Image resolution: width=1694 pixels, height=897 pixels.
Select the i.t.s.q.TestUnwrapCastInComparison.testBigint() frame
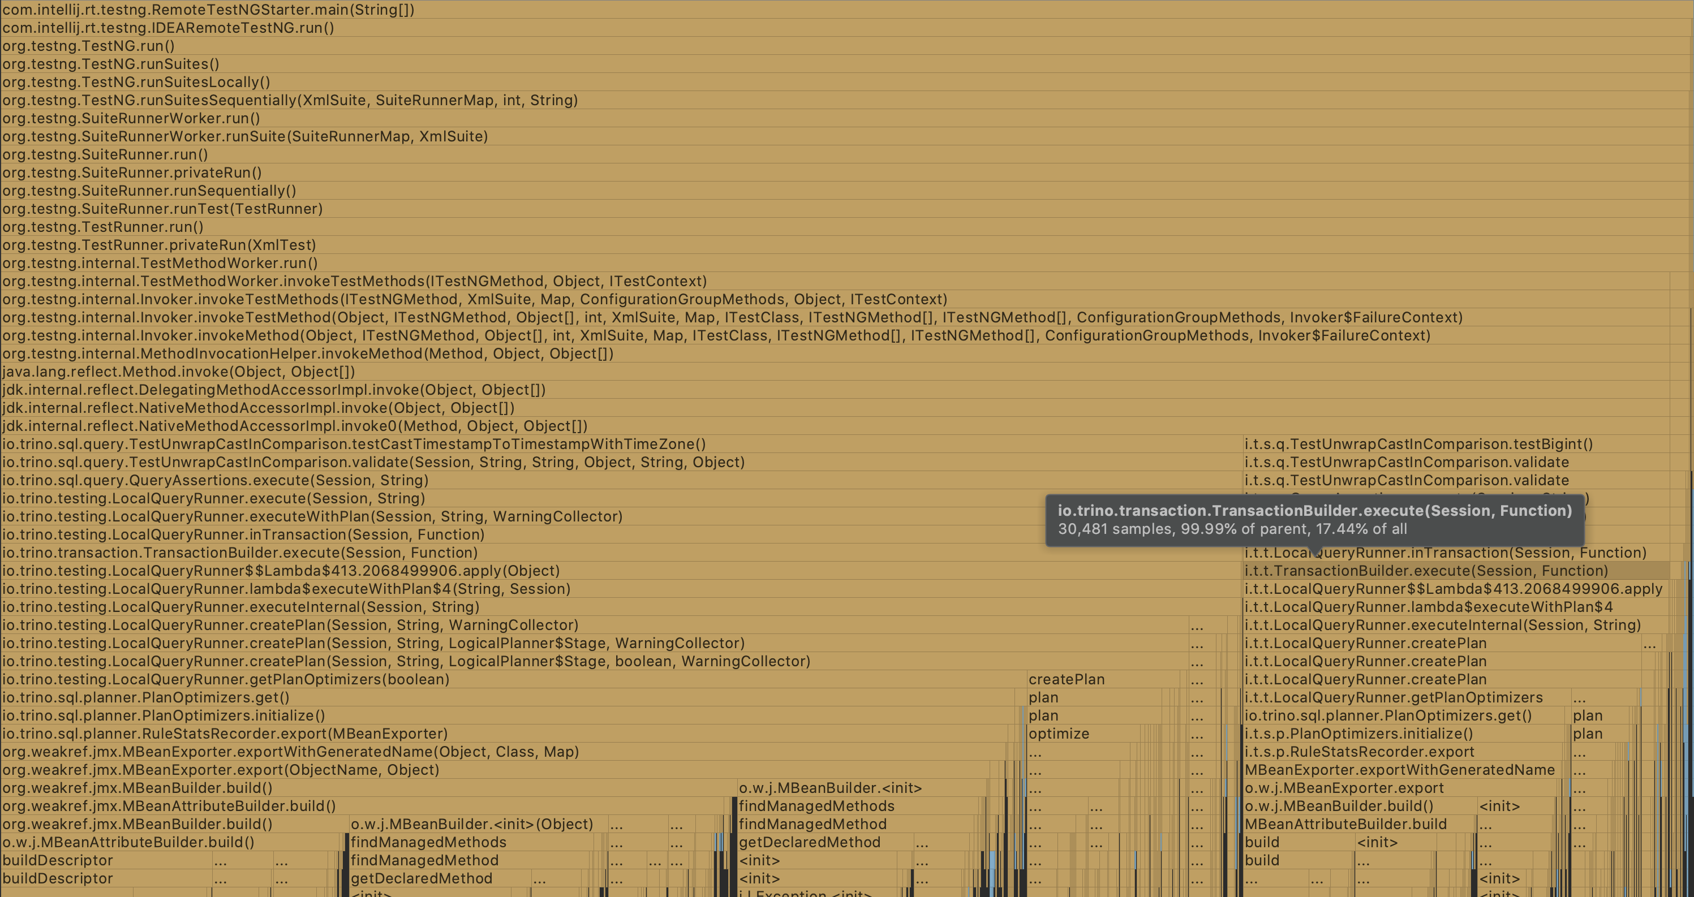(x=1414, y=444)
